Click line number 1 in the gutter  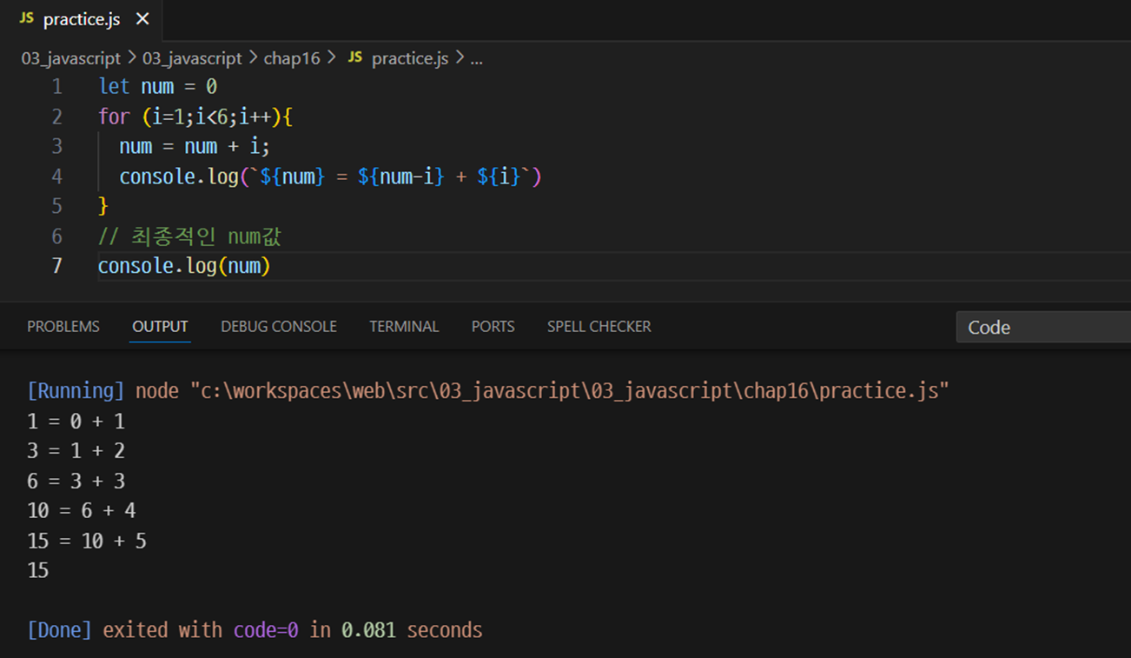point(57,87)
